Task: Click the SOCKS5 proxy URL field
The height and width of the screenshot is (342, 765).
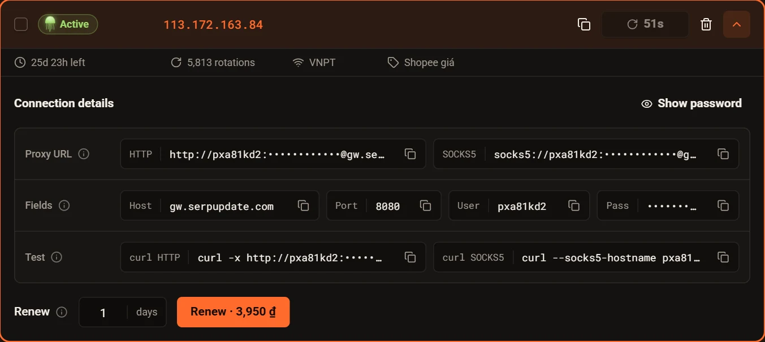Action: (x=586, y=154)
